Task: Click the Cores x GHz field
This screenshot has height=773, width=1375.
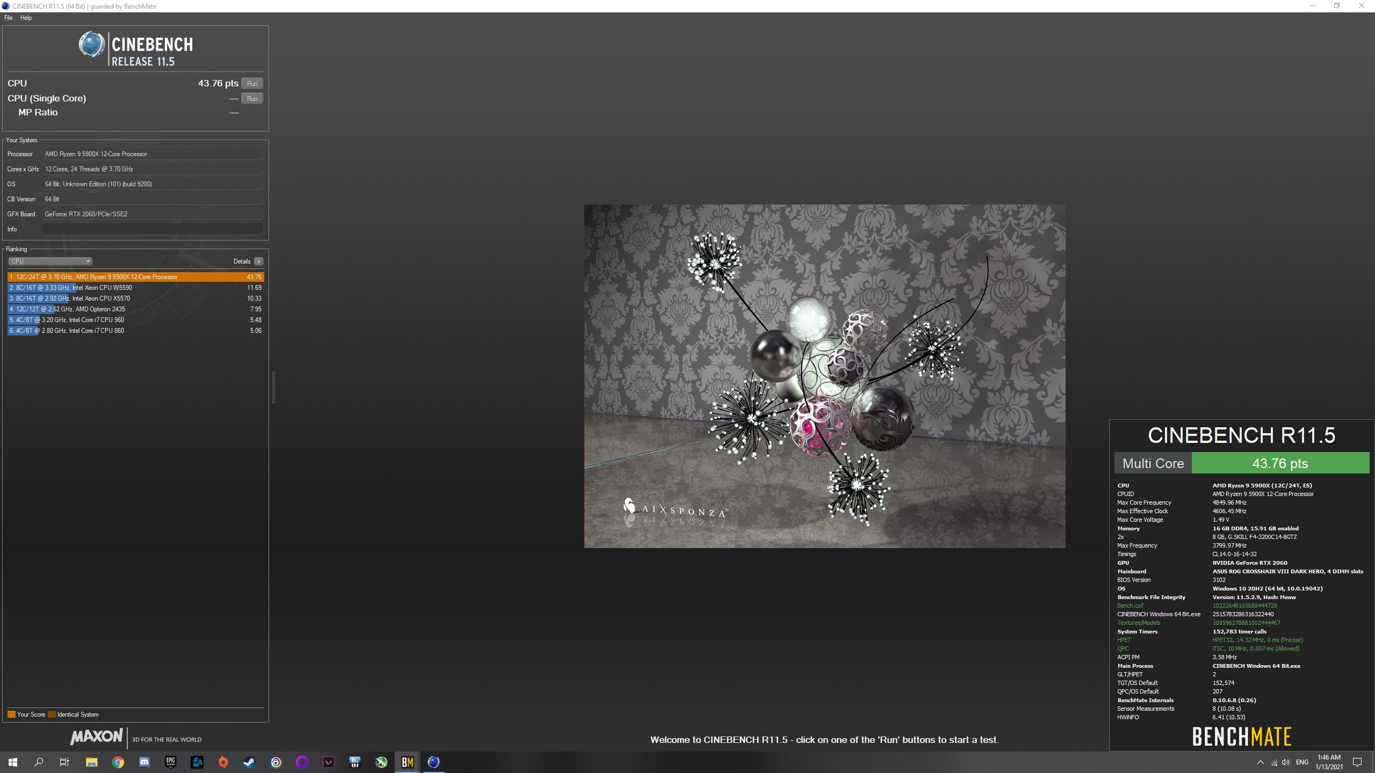Action: tap(153, 169)
